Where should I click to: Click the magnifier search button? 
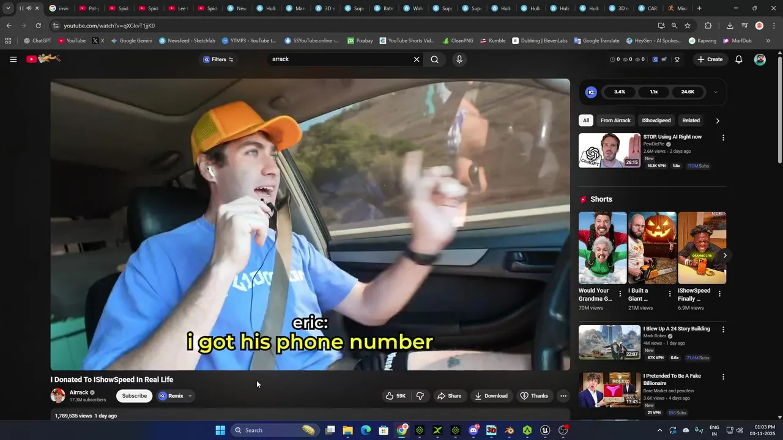tap(434, 59)
